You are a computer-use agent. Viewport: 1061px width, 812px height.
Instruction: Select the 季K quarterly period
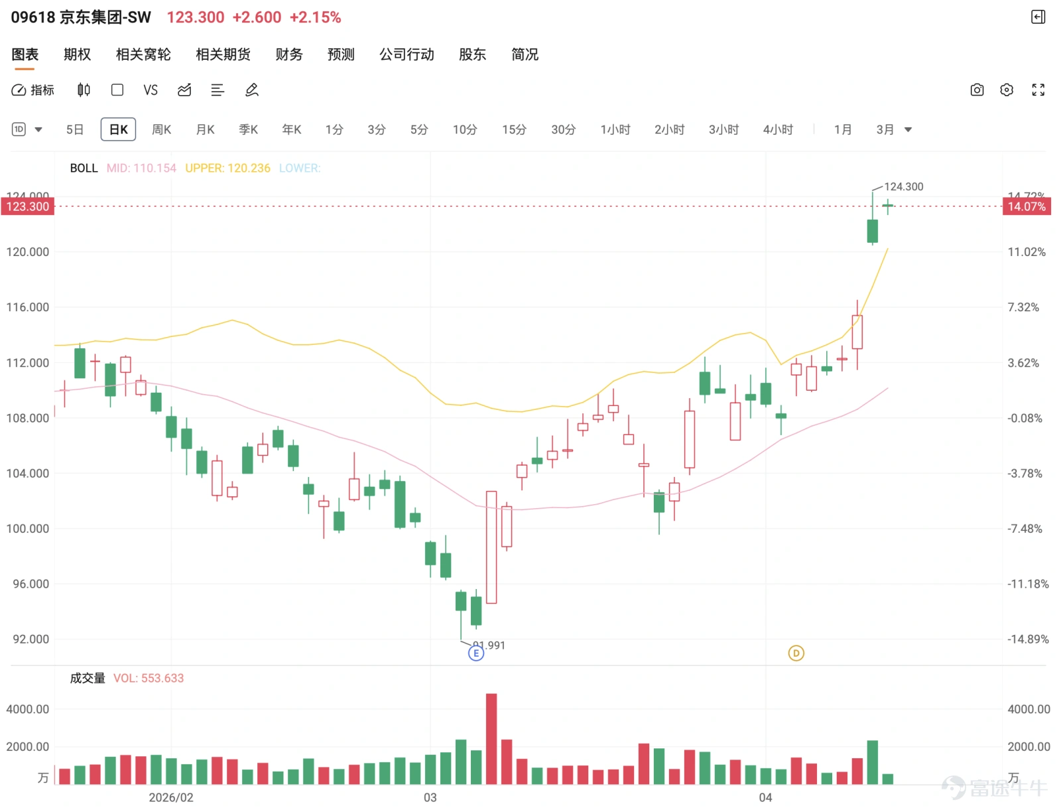[249, 129]
